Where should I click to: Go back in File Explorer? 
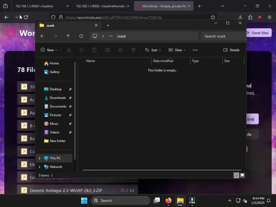tap(42, 36)
